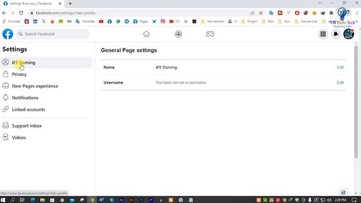Viewport: 361px width, 203px height.
Task: Click the page scrollbar
Action: point(356,101)
